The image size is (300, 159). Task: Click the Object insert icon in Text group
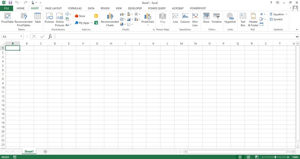coord(262,24)
